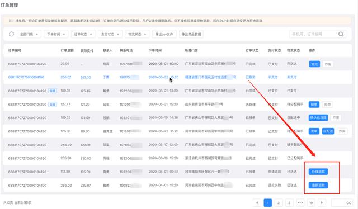Click the blue 已取消 order status
The image size is (358, 209).
pyautogui.click(x=251, y=77)
